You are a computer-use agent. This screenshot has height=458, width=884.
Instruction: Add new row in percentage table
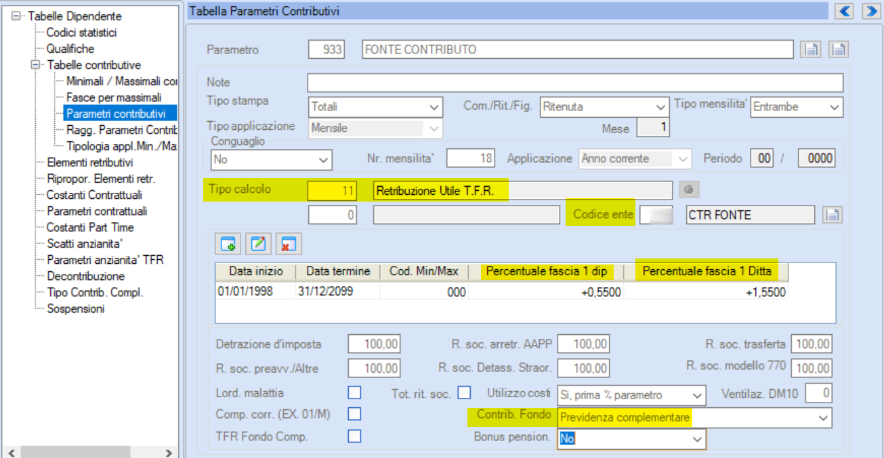[x=228, y=244]
